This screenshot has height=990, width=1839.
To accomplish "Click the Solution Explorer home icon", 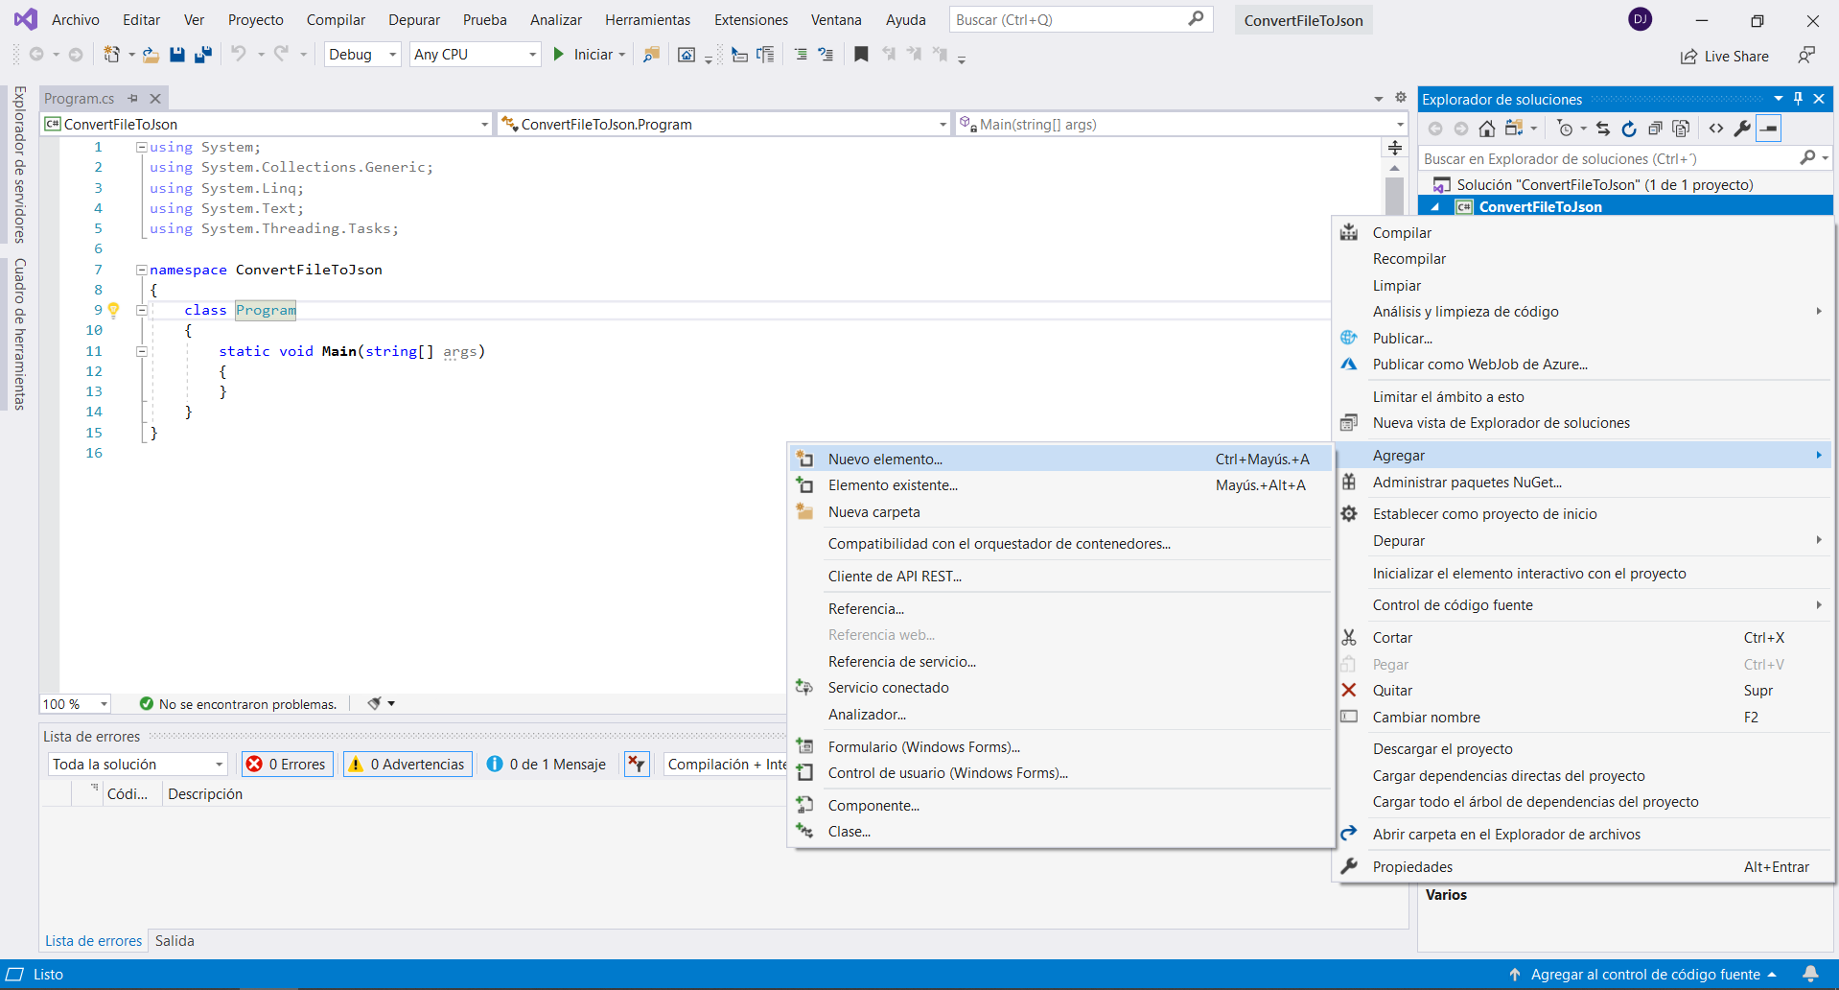I will pyautogui.click(x=1486, y=129).
